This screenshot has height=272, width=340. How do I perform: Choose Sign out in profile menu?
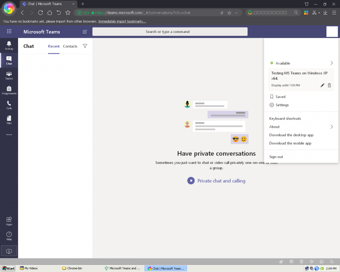276,157
